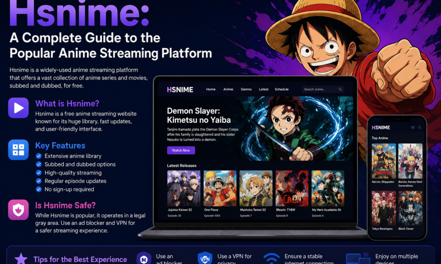Click the search magnifier icon in laptop search box
This screenshot has height=264, width=441.
coord(340,89)
